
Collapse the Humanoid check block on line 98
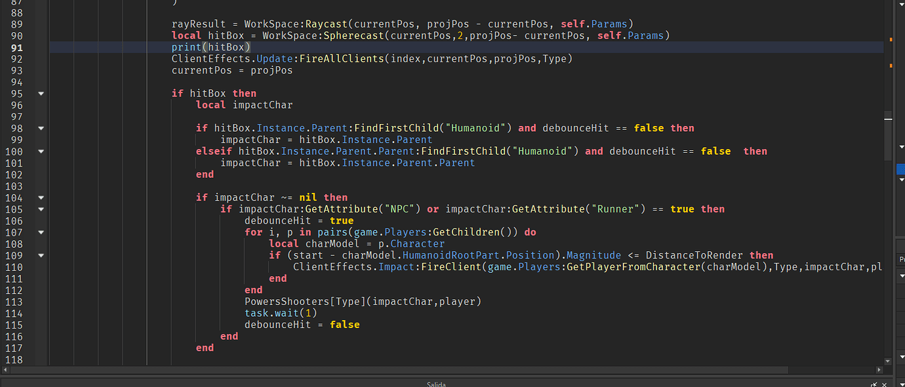point(41,128)
